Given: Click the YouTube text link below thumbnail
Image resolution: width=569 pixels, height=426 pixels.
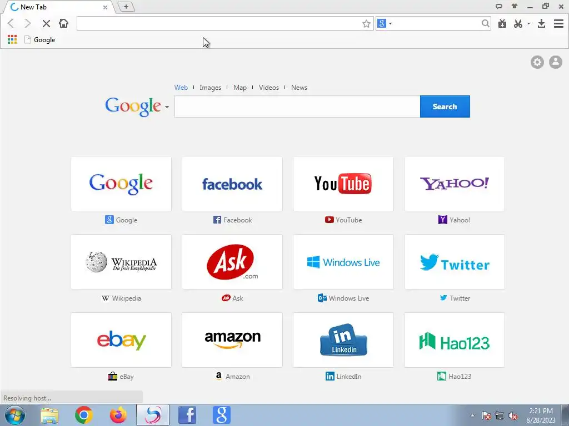Looking at the screenshot, I should [x=349, y=220].
